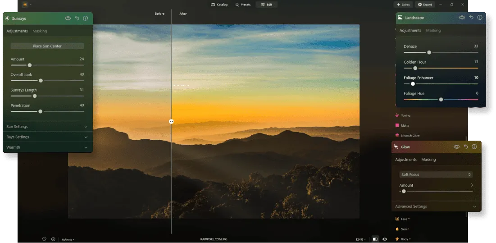The height and width of the screenshot is (243, 496).
Task: Click the heart favorite icon in bottom bar
Action: tap(44, 239)
